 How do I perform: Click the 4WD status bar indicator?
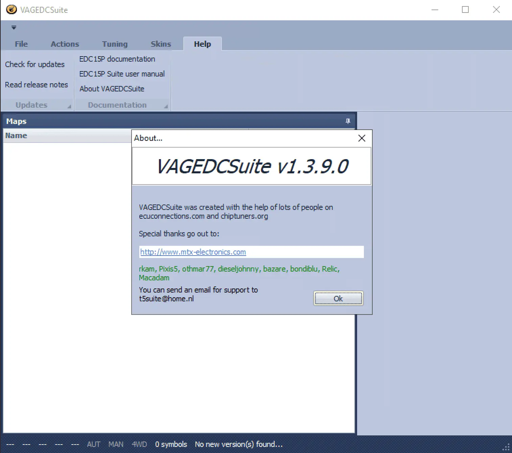point(139,444)
